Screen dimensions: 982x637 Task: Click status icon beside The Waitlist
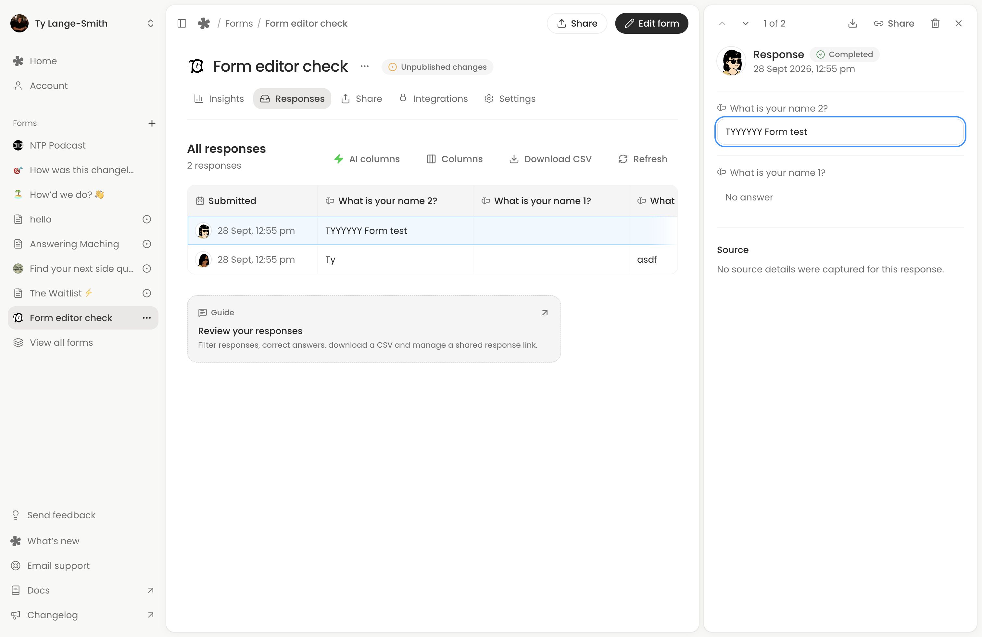tap(146, 294)
